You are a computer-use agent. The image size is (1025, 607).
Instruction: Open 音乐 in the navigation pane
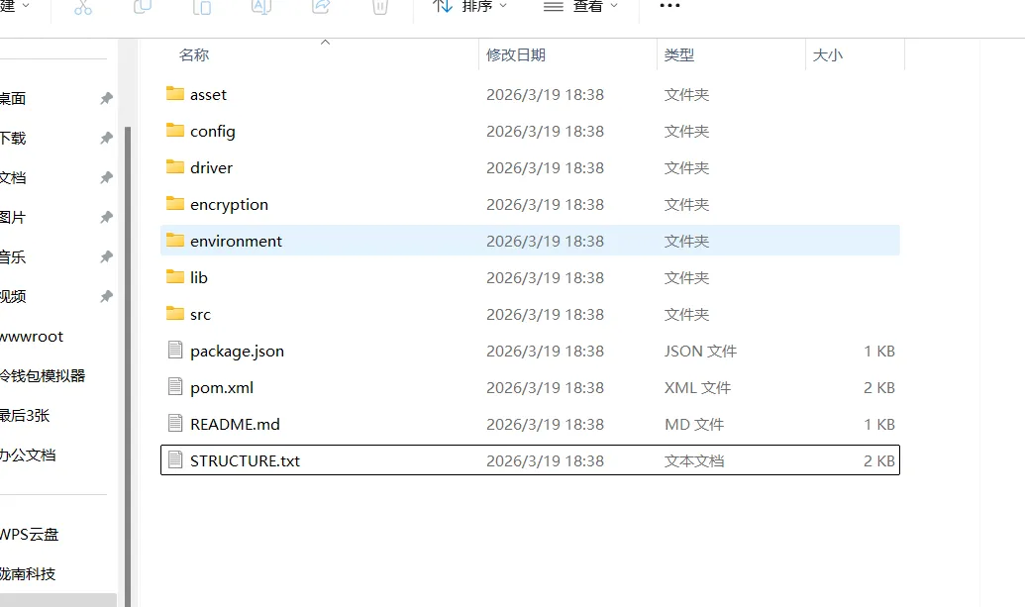pos(13,256)
